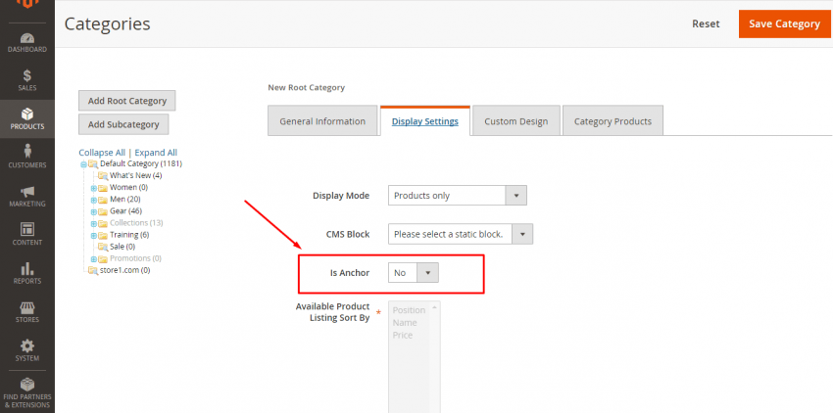The height and width of the screenshot is (413, 833).
Task: Select Default Category (1181) in tree
Action: 141,163
